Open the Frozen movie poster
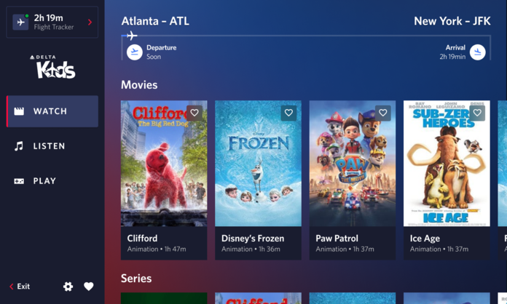507x304 pixels. (x=259, y=164)
